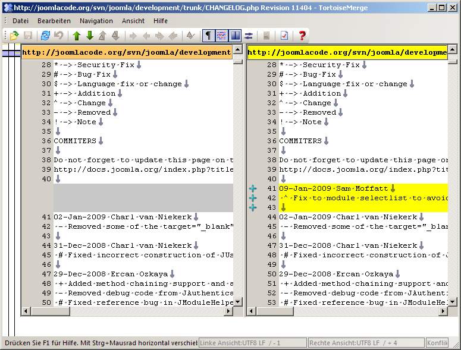Open the Navigation menu
461x350 pixels.
(x=96, y=21)
